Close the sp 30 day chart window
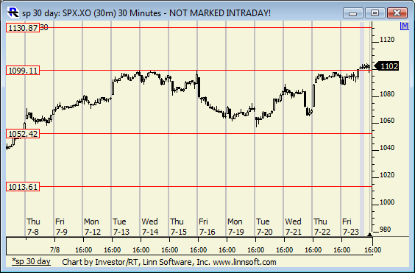This screenshot has width=415, height=273. click(x=397, y=13)
